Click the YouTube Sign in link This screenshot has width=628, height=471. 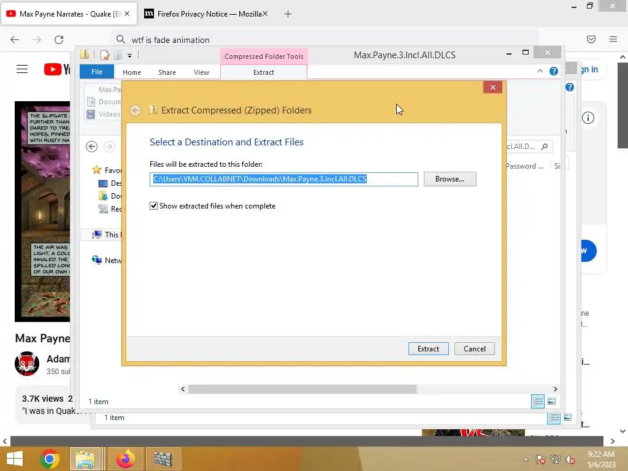pyautogui.click(x=588, y=69)
